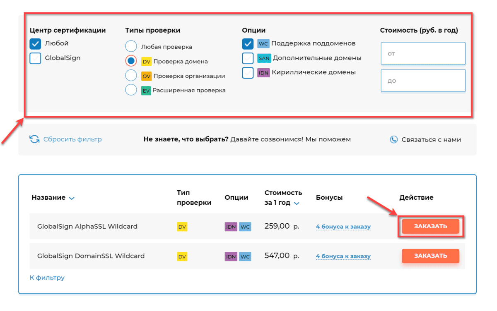Image resolution: width=497 pixels, height=311 pixels.
Task: Focus the maximum price 'до' field
Action: pyautogui.click(x=423, y=81)
